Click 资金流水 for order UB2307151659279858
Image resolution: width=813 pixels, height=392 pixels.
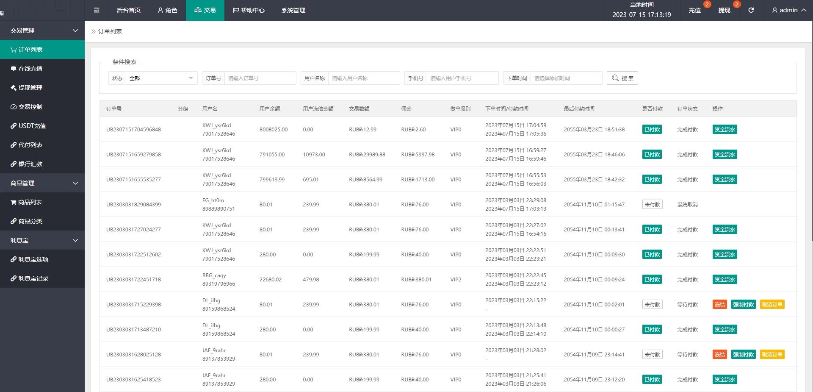click(725, 155)
